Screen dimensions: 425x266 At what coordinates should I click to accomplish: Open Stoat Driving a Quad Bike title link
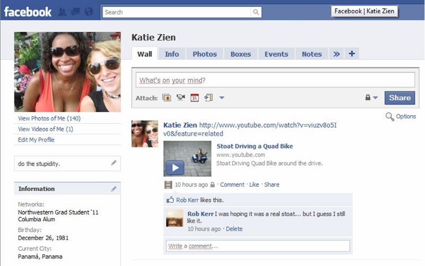pos(255,146)
